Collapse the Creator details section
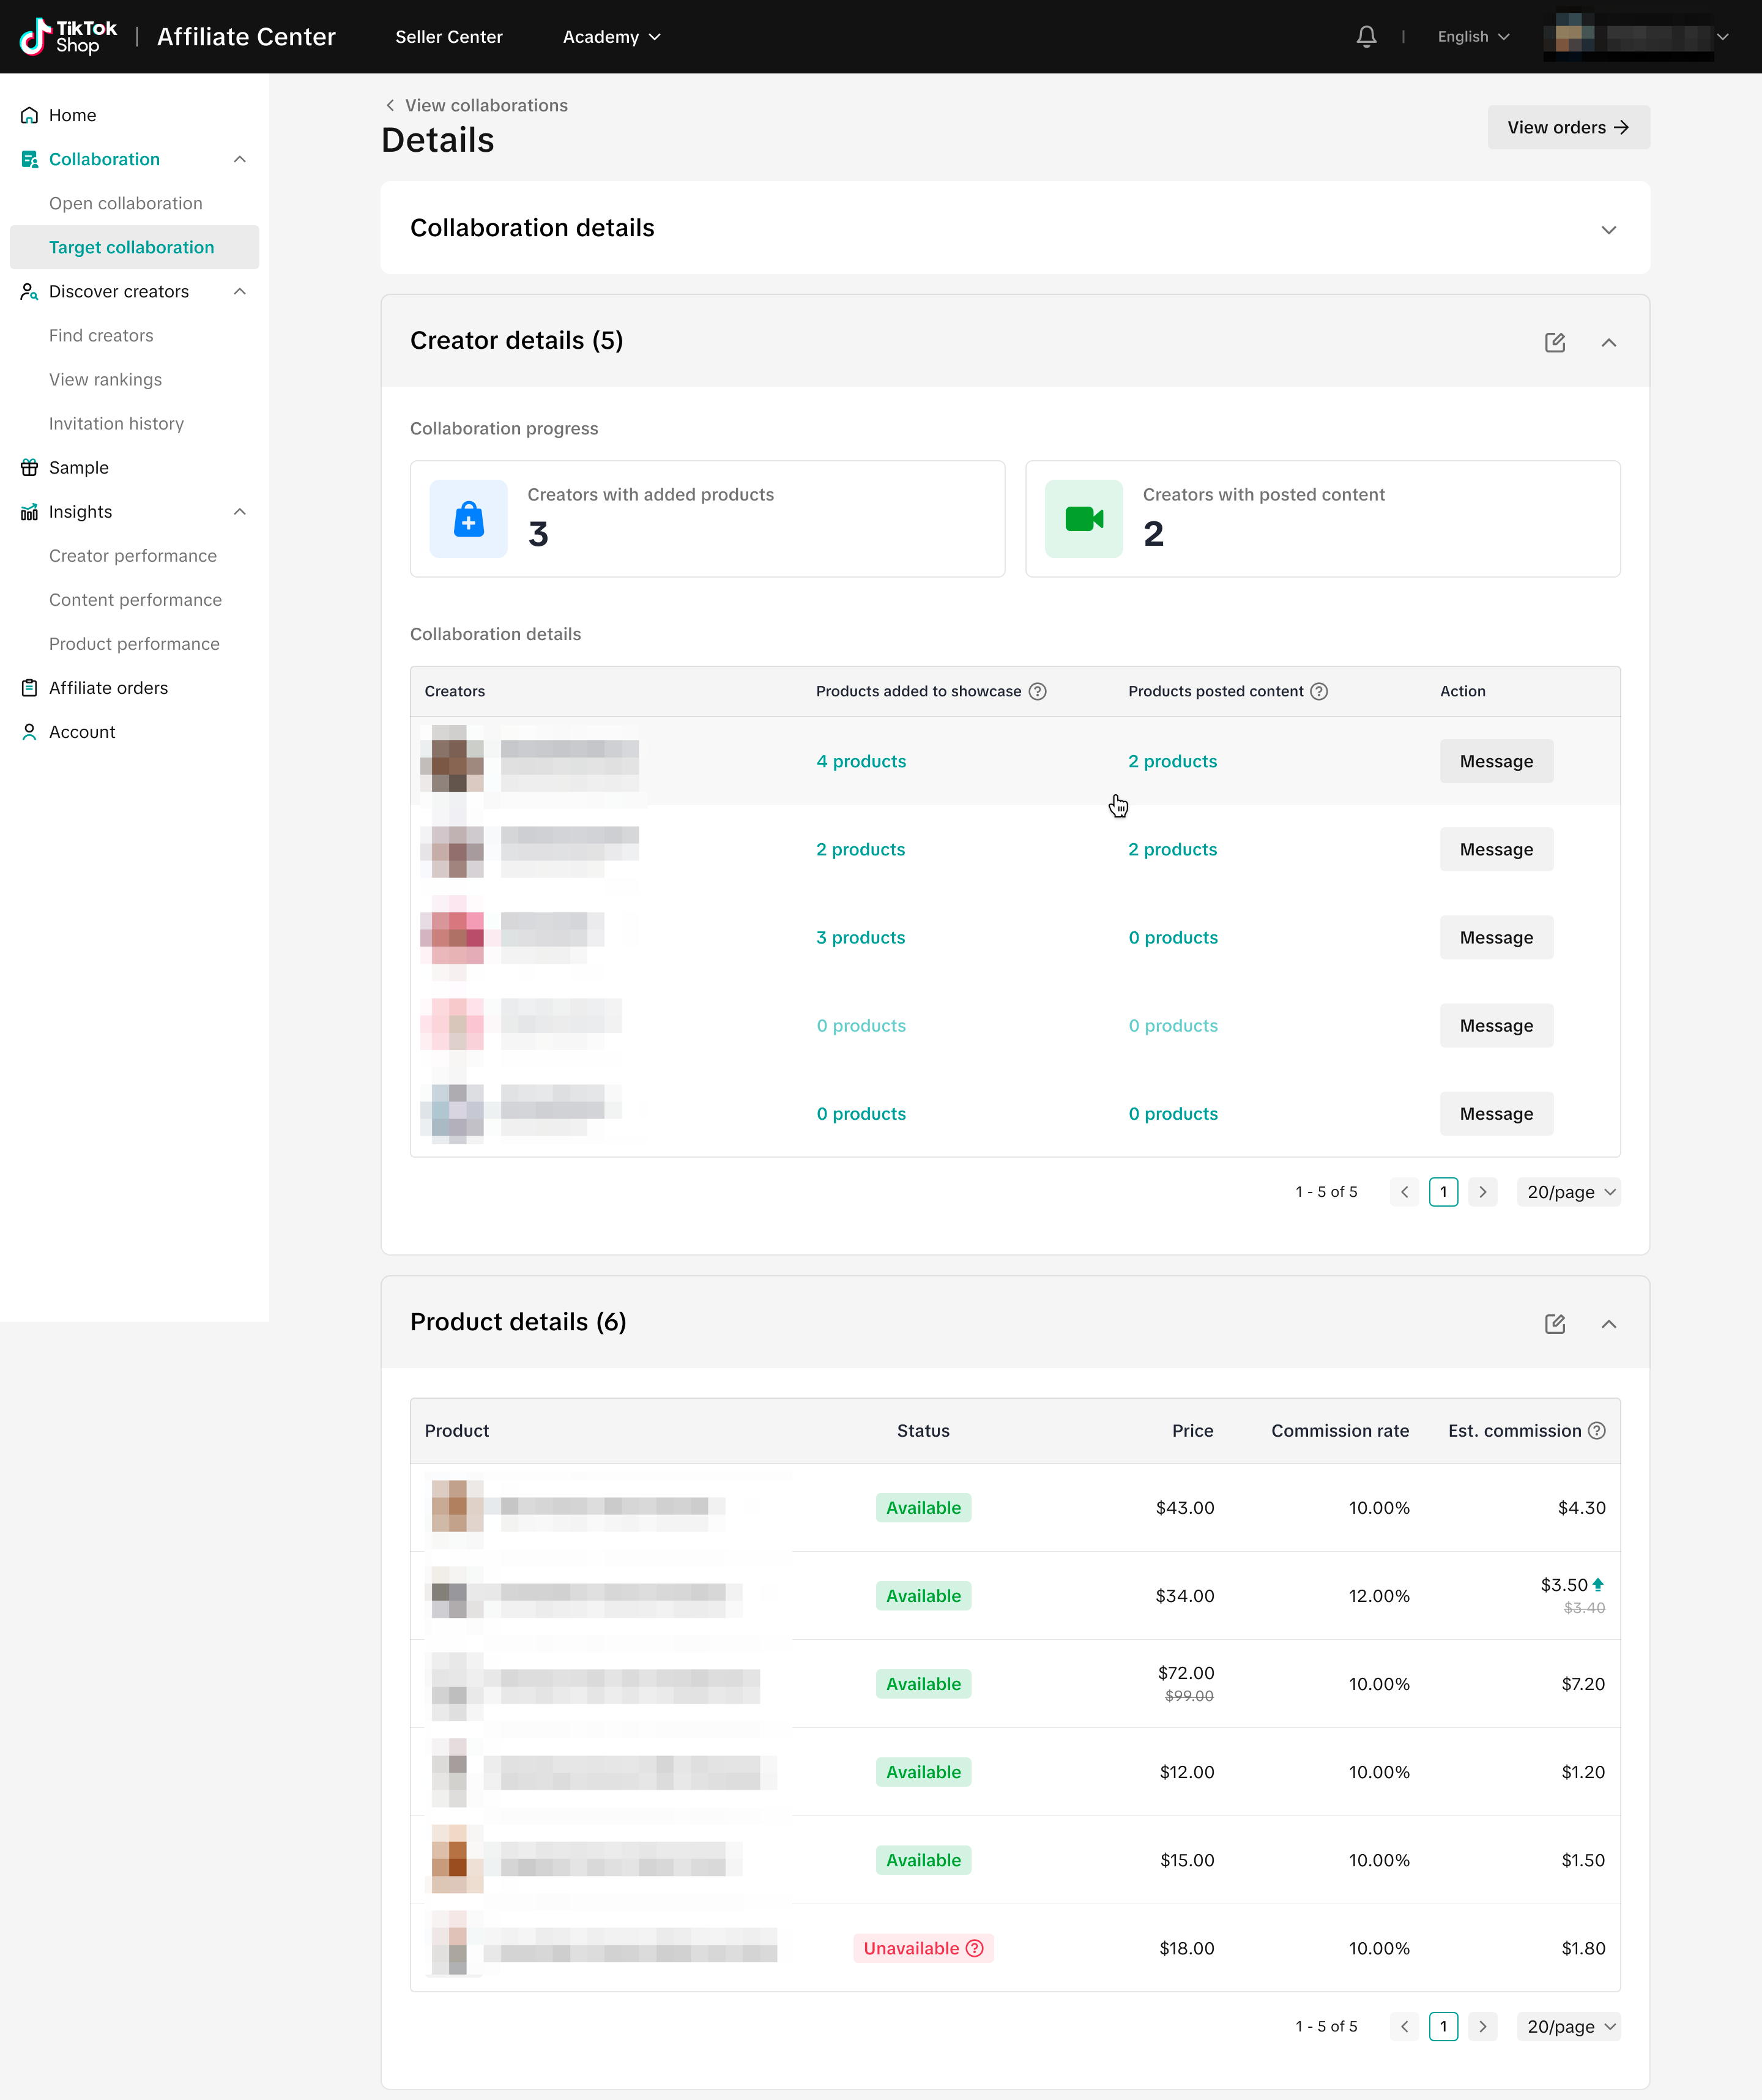The image size is (1762, 2100). point(1608,342)
